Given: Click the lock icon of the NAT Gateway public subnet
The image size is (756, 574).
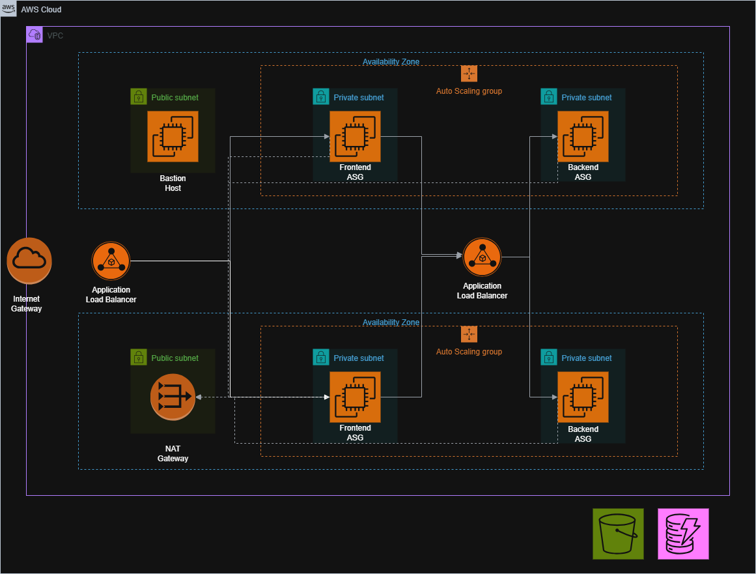Looking at the screenshot, I should click(139, 358).
